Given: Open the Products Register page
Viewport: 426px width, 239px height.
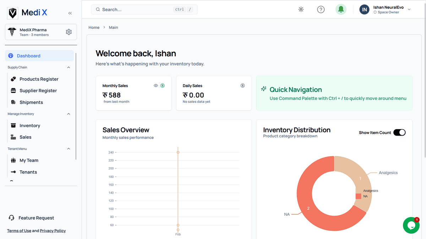Looking at the screenshot, I should pyautogui.click(x=39, y=79).
